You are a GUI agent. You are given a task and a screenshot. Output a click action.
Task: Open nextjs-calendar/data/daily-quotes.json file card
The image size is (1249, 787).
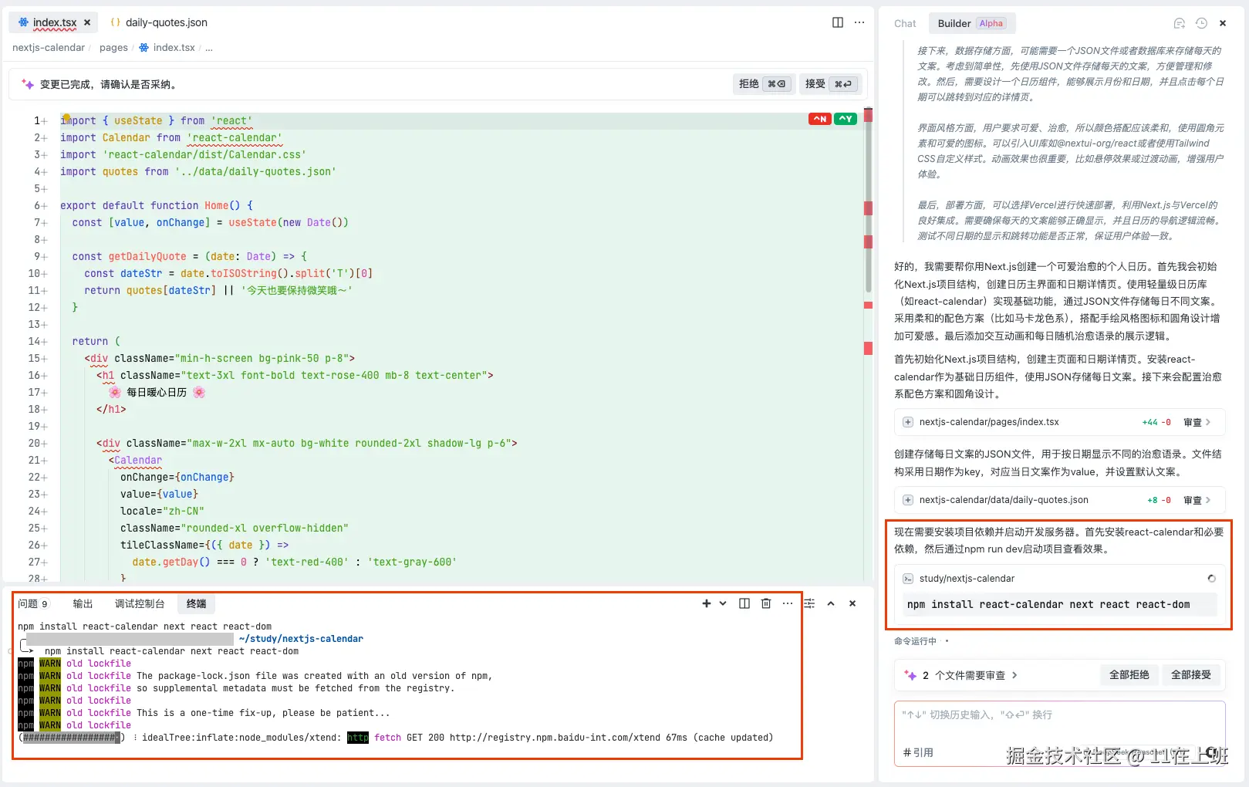point(1060,500)
